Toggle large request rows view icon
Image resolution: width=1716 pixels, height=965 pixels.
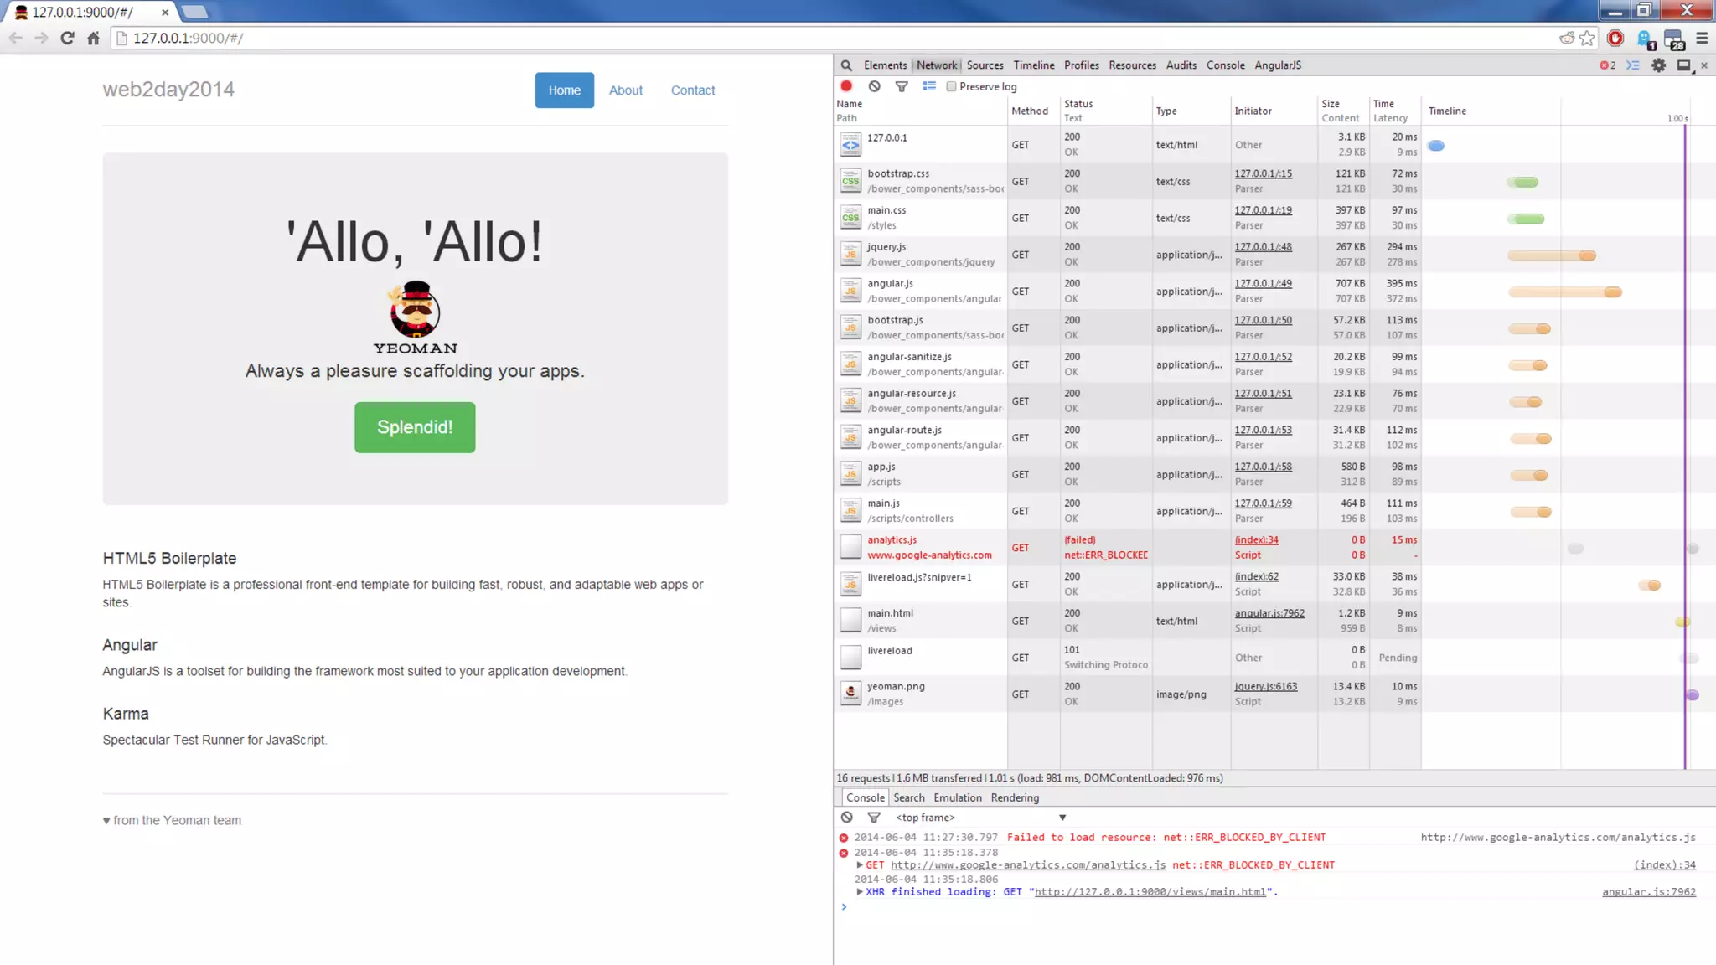coord(929,86)
